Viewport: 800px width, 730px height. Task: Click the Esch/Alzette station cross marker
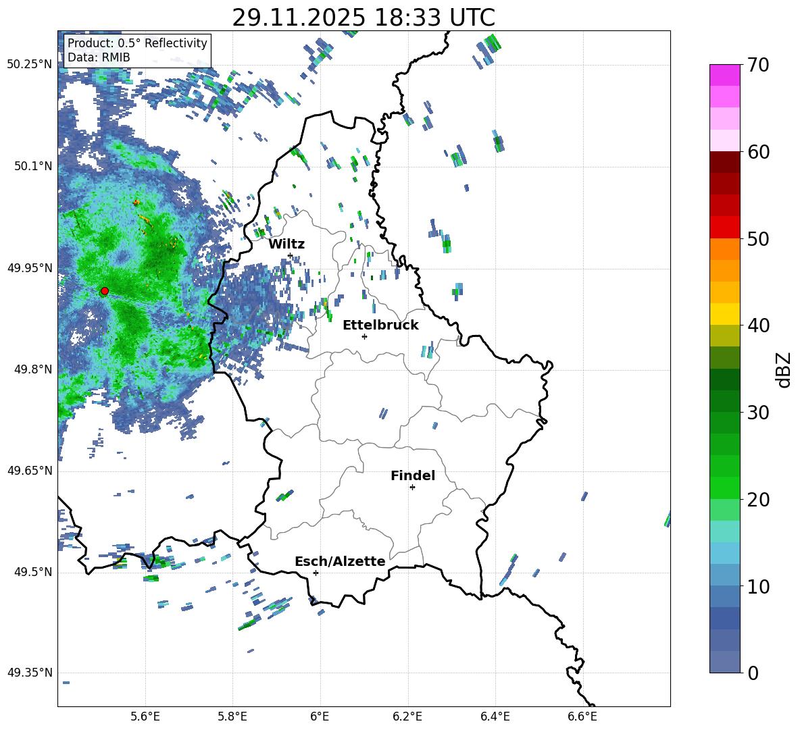tap(316, 573)
